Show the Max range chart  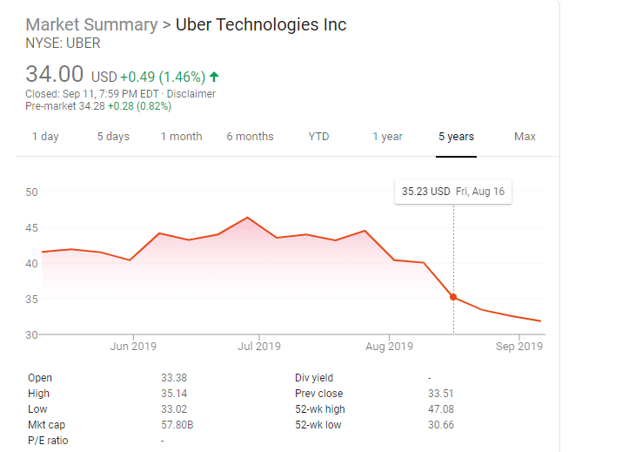coord(525,137)
